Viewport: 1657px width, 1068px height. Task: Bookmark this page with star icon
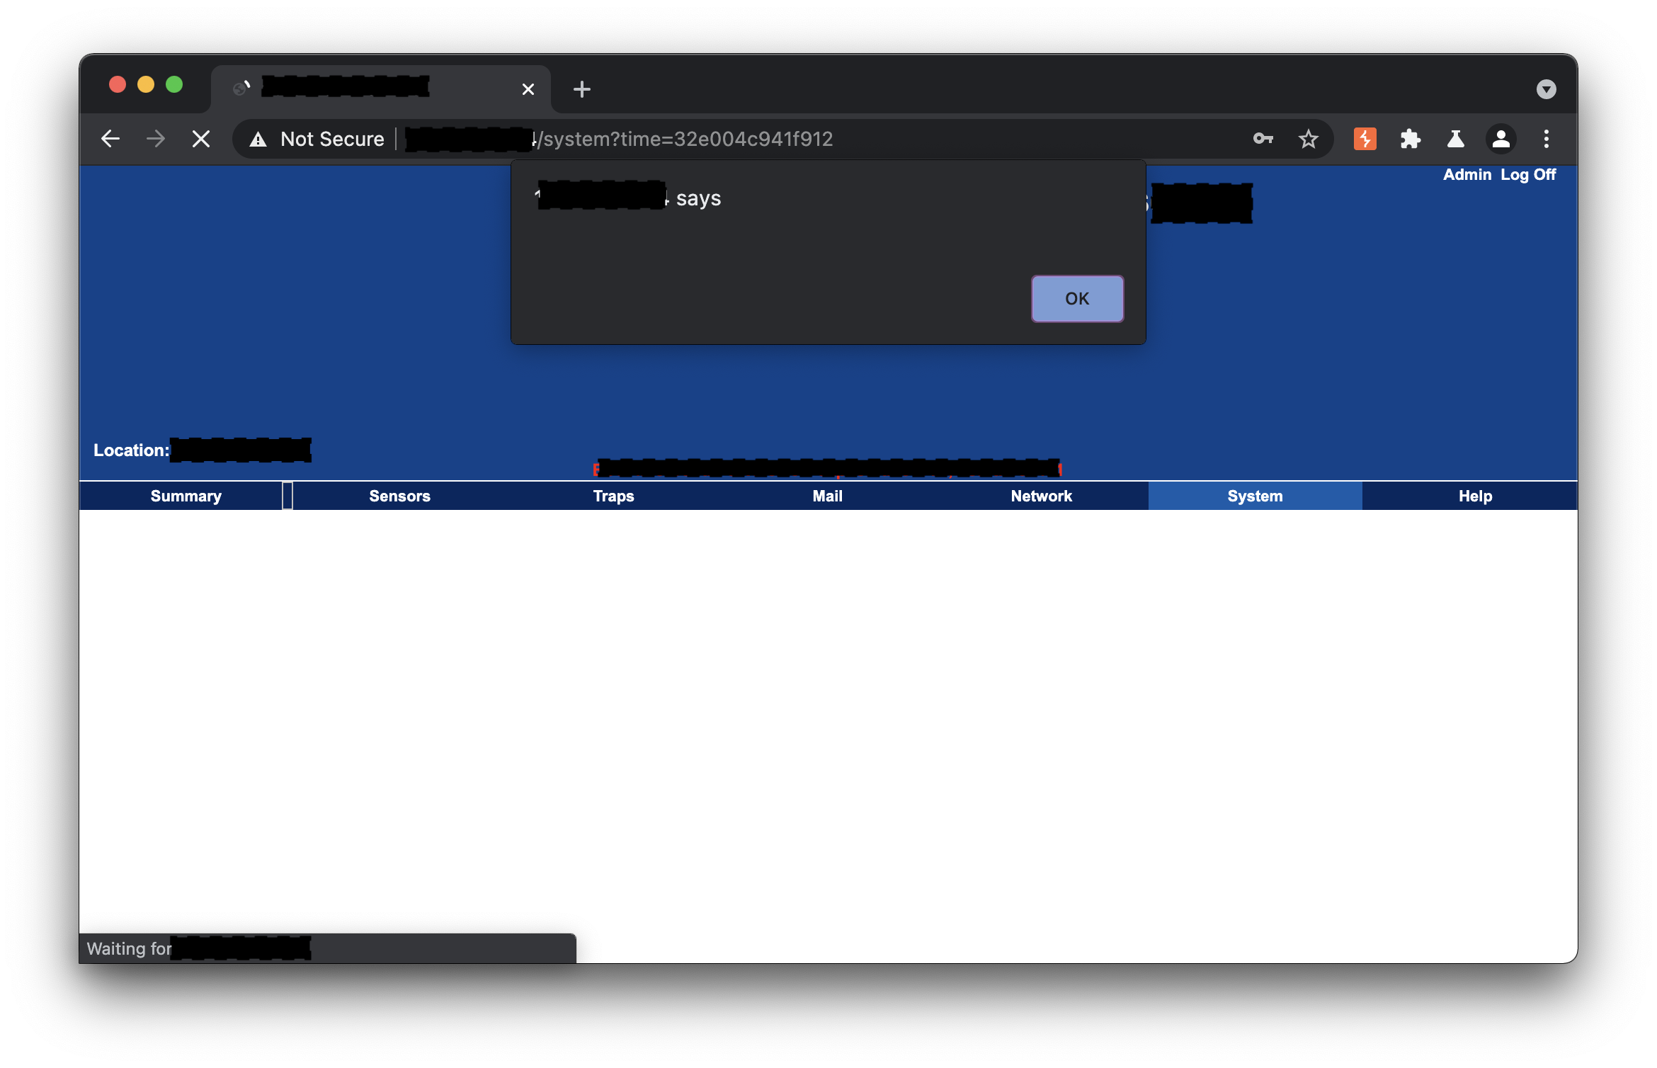tap(1308, 139)
